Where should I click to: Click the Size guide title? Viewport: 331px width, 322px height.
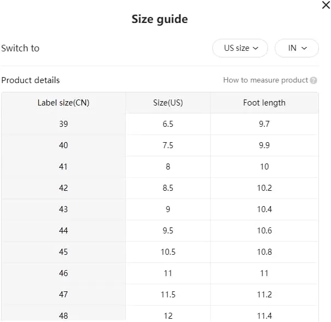(x=160, y=19)
